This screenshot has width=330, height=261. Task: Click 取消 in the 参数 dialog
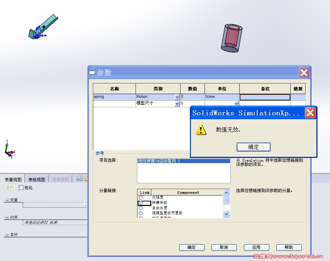(x=224, y=247)
